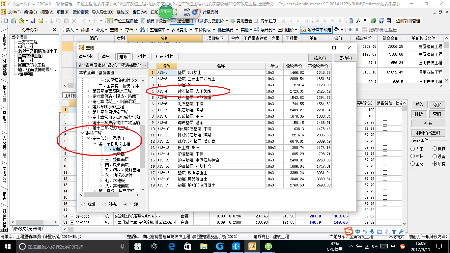The image size is (450, 253).
Task: Click the 编码 column header in query table
Action: tap(167, 66)
